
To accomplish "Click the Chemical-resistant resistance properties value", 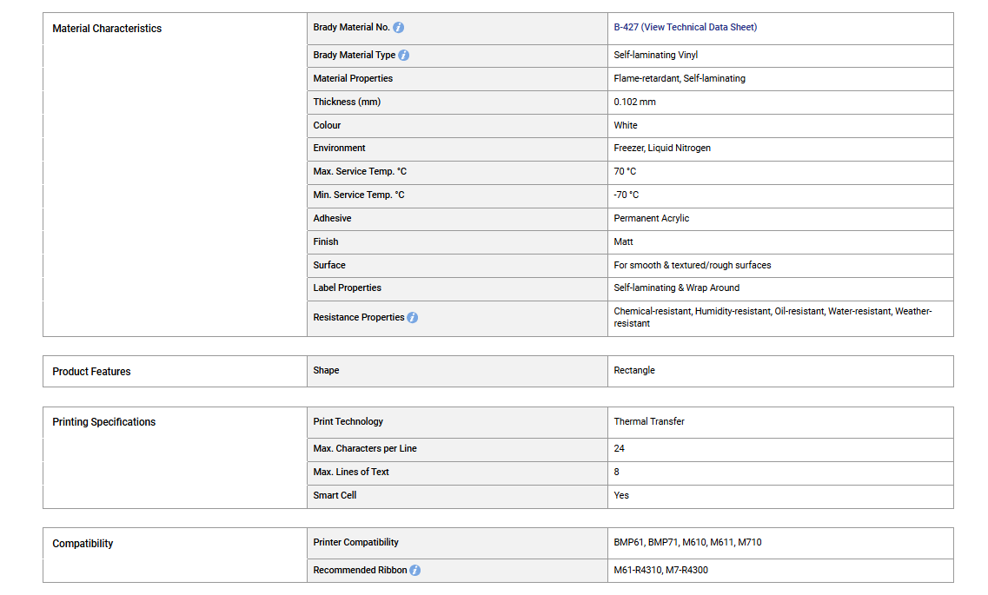I will 772,317.
